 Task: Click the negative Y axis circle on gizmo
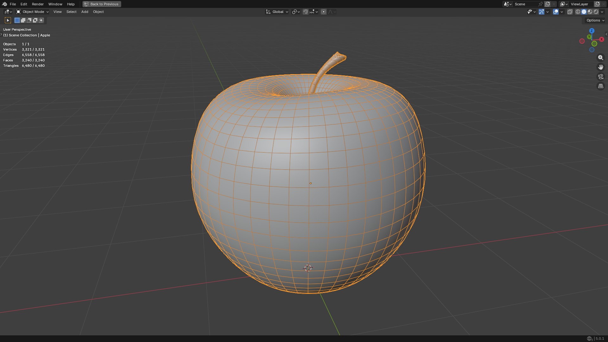[594, 44]
